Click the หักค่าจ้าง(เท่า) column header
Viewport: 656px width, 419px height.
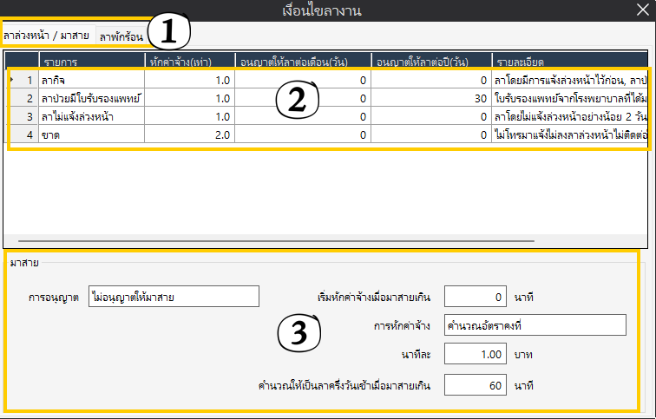pos(187,61)
